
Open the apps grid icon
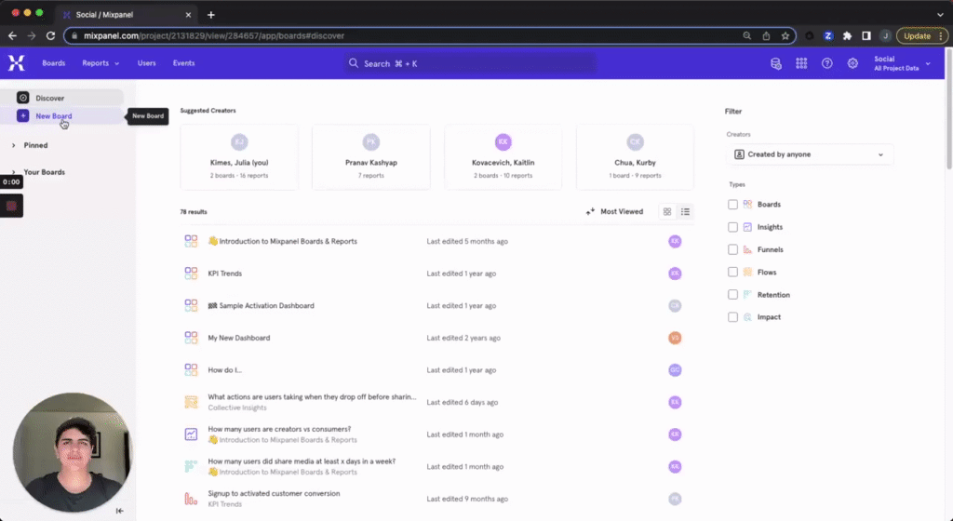(x=801, y=63)
